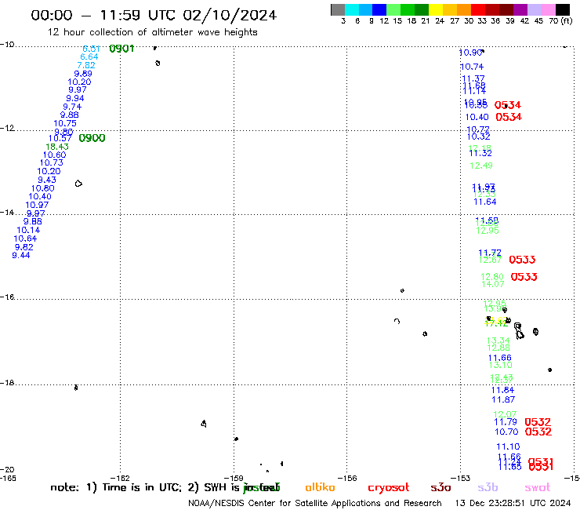Click the green wave height '13.34'
Viewport: 580px width, 510px height.
tap(498, 341)
